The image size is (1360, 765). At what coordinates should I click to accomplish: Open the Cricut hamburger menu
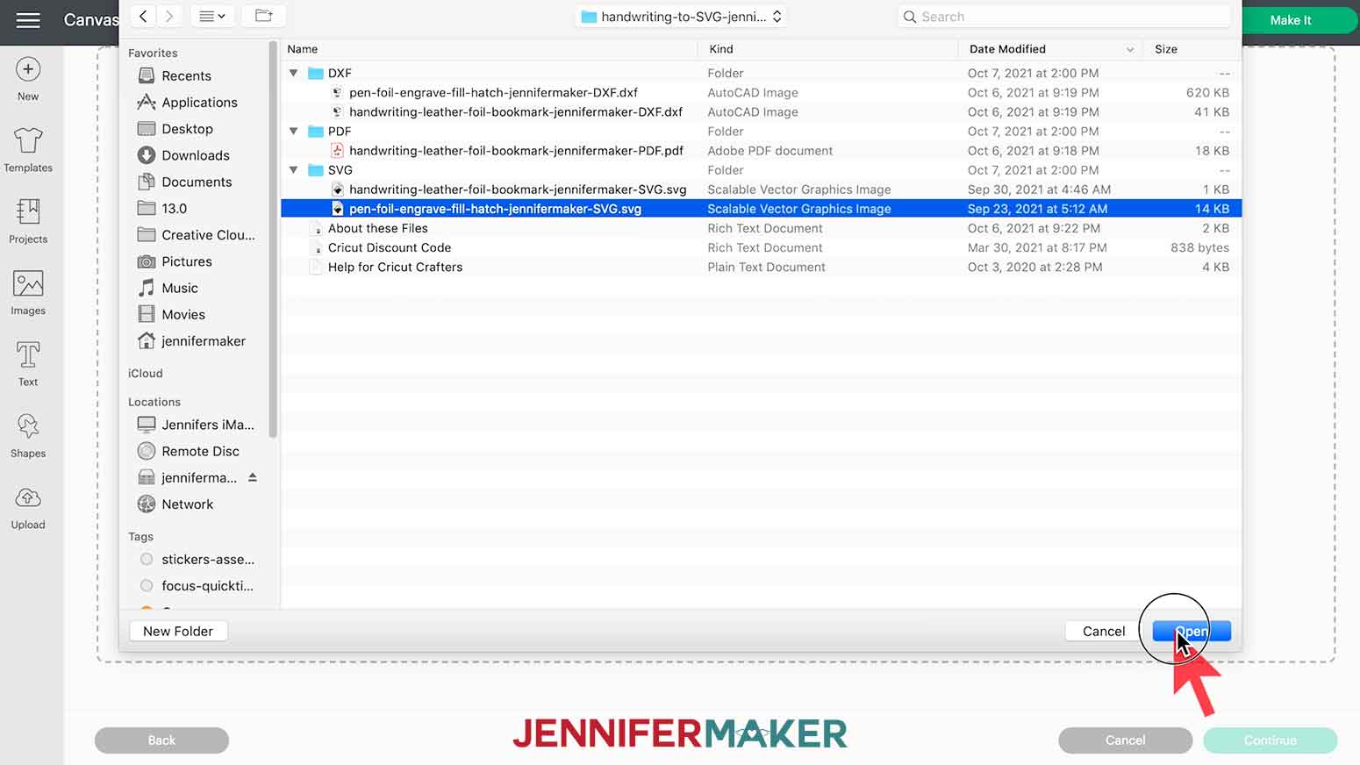coord(28,20)
